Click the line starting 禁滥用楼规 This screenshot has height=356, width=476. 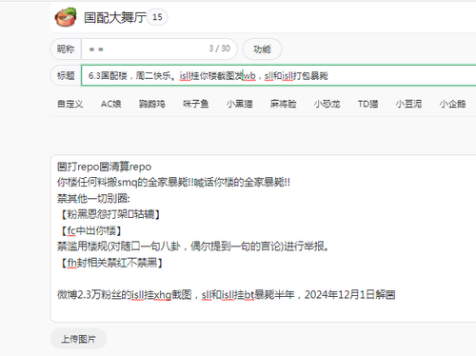[193, 247]
